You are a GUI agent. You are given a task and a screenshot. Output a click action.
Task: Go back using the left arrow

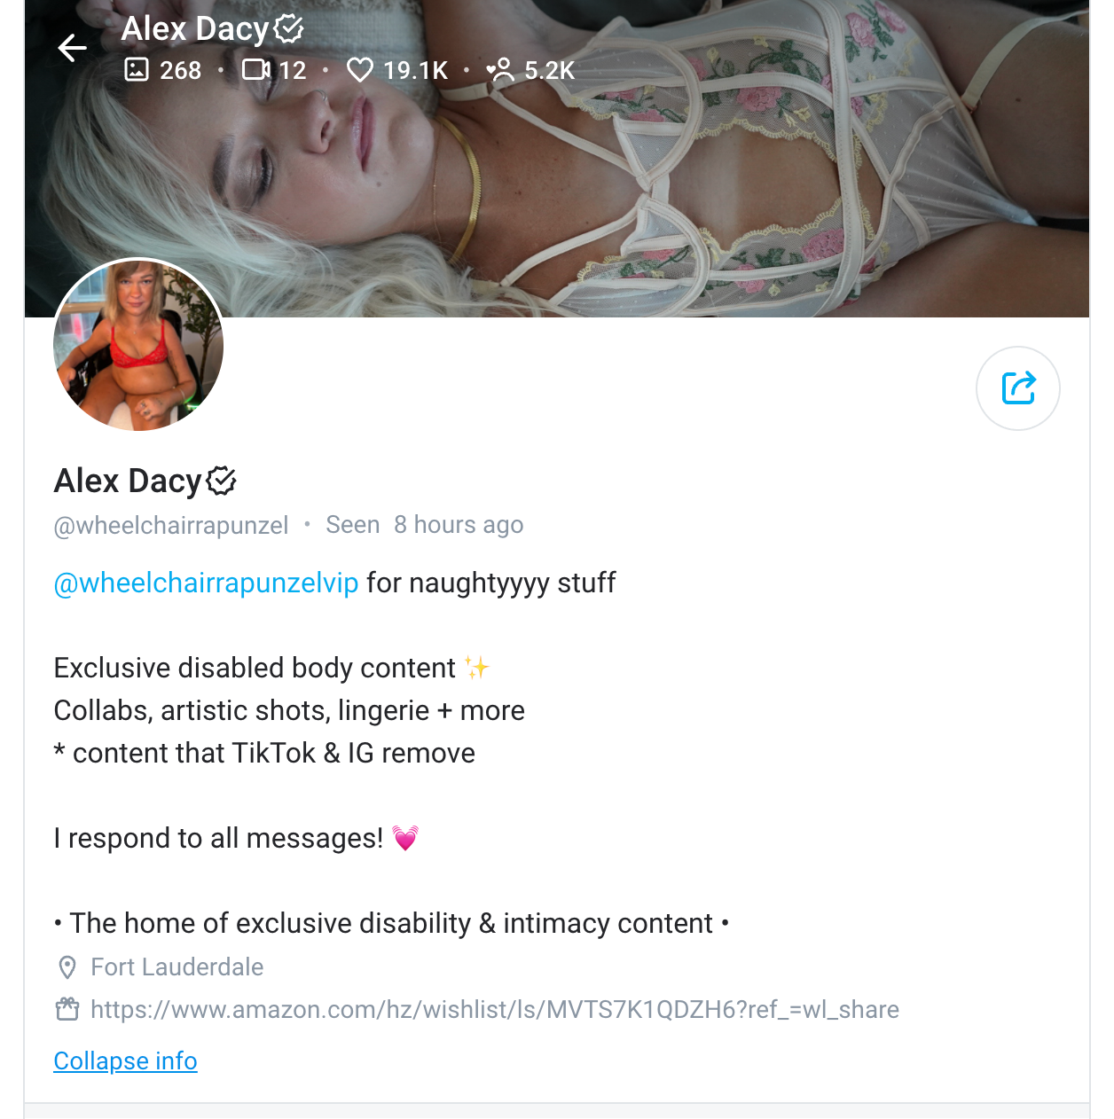click(x=72, y=48)
